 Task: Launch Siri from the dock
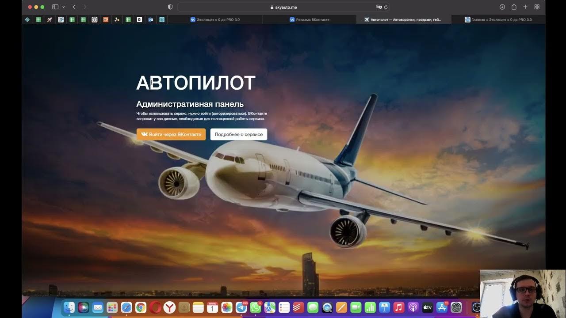click(83, 307)
